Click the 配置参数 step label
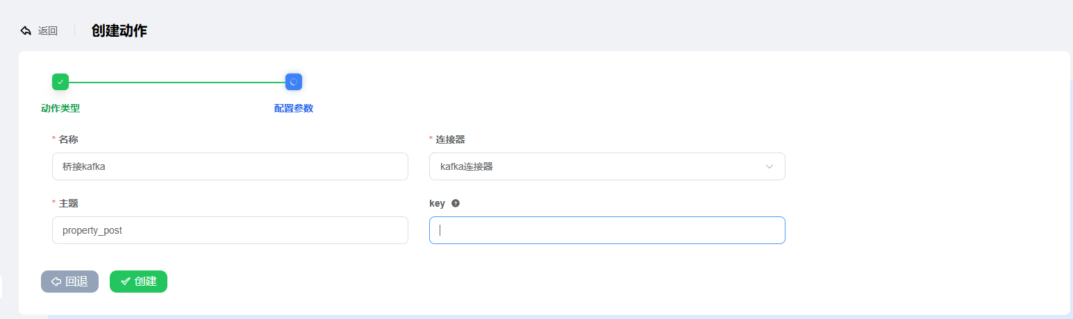This screenshot has width=1073, height=319. click(294, 108)
